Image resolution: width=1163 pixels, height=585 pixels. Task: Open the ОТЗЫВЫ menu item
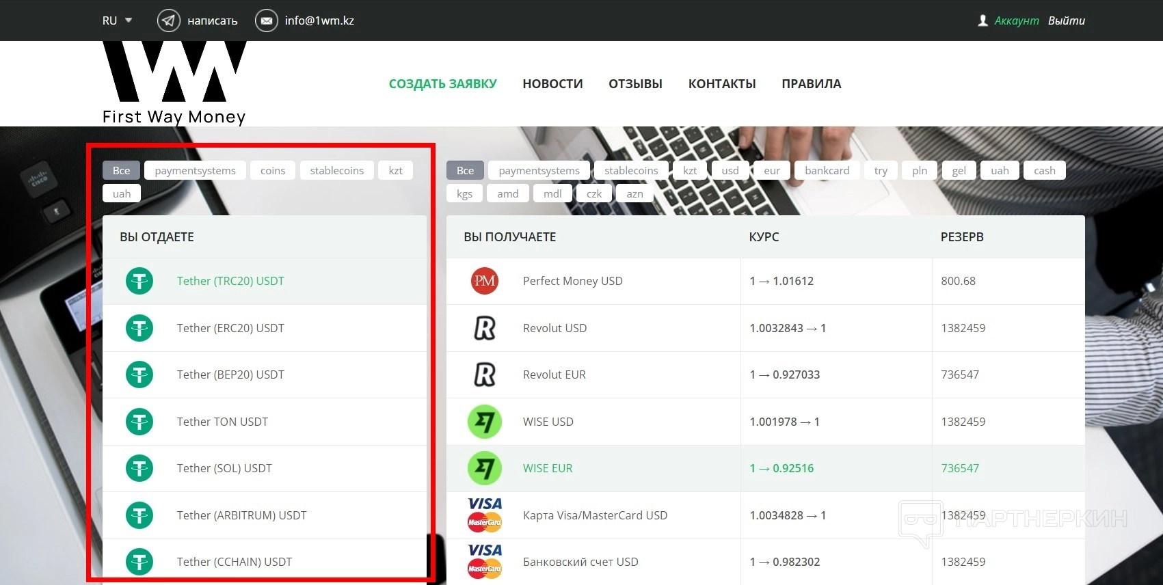pos(635,84)
